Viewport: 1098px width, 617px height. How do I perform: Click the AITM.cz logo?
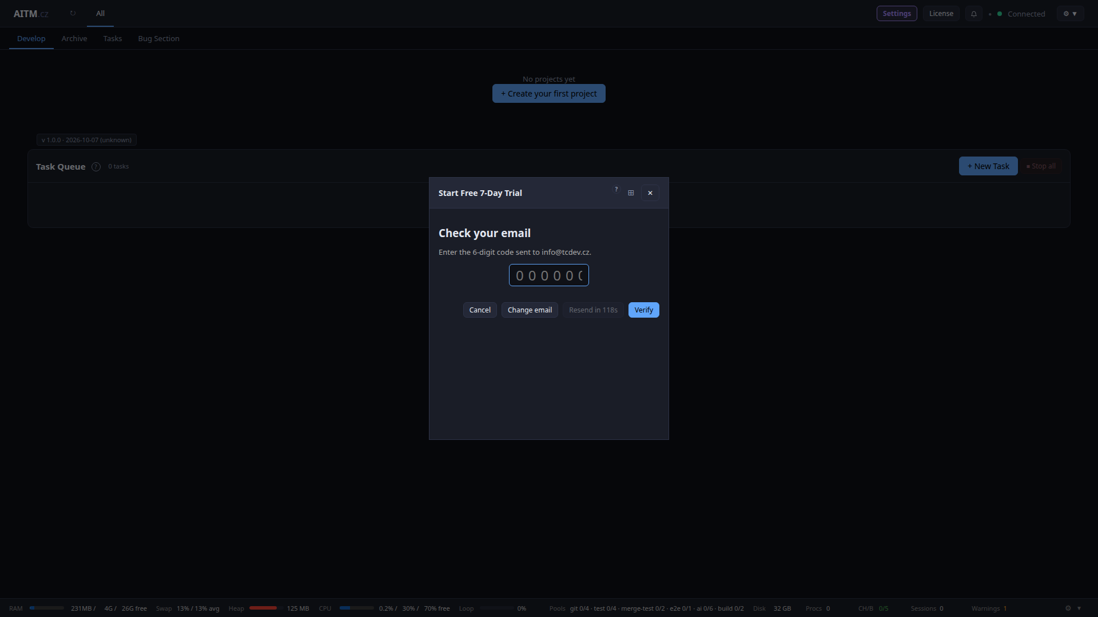[31, 14]
